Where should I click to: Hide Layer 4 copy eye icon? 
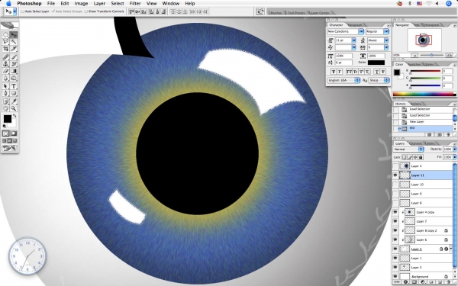[x=395, y=212]
